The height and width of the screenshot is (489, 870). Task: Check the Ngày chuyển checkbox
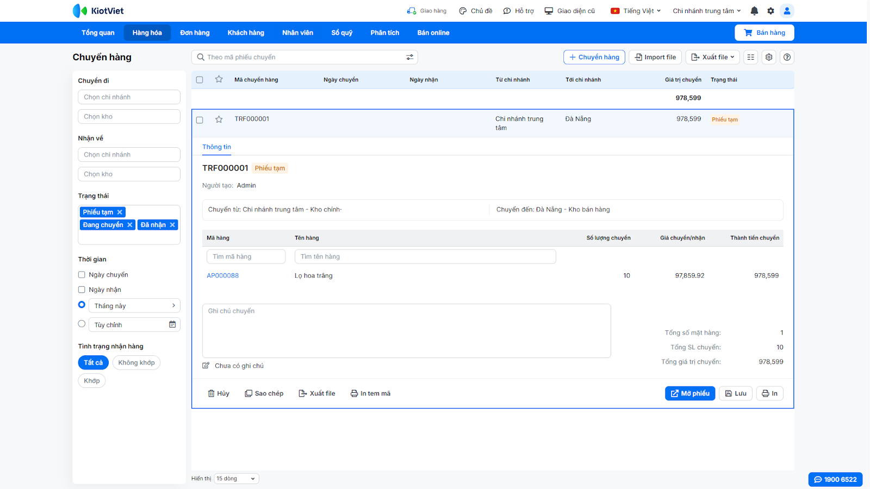(x=82, y=275)
